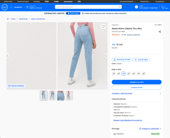Select size 40
The width and height of the screenshot is (170, 138).
pyautogui.click(x=128, y=74)
